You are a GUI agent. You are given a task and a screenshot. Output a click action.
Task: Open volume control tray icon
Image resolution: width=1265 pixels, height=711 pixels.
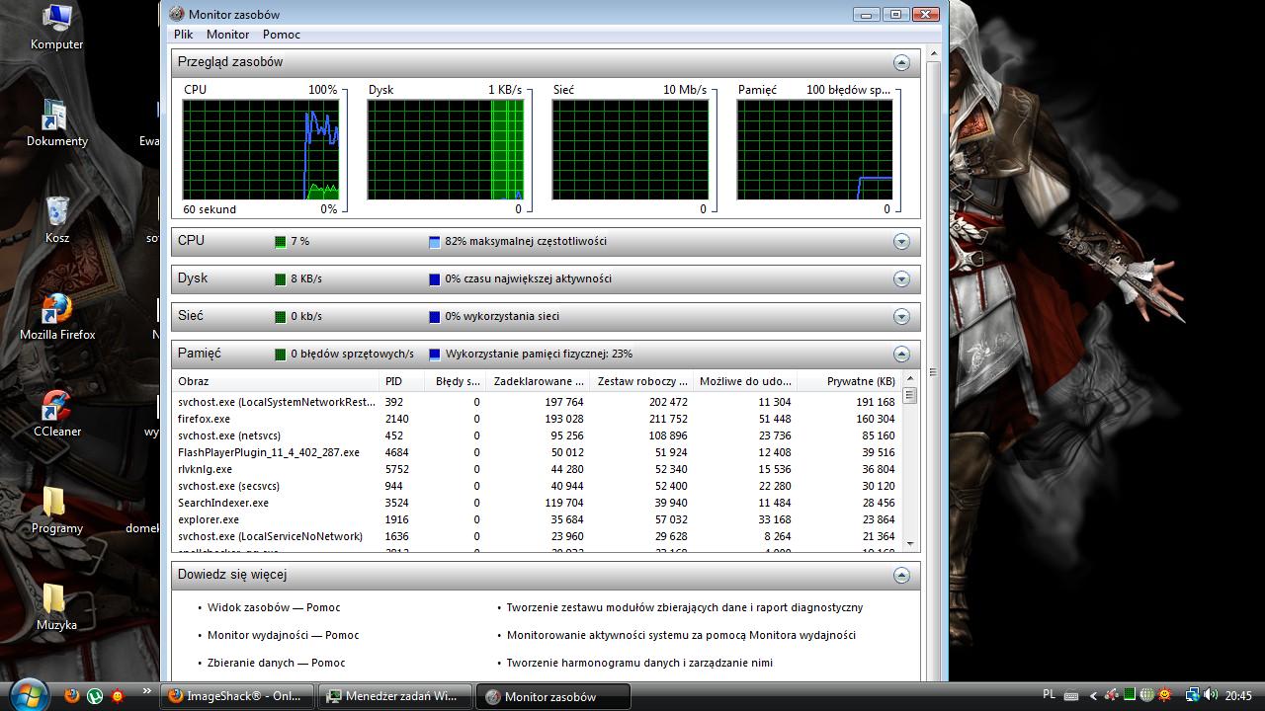click(1211, 696)
